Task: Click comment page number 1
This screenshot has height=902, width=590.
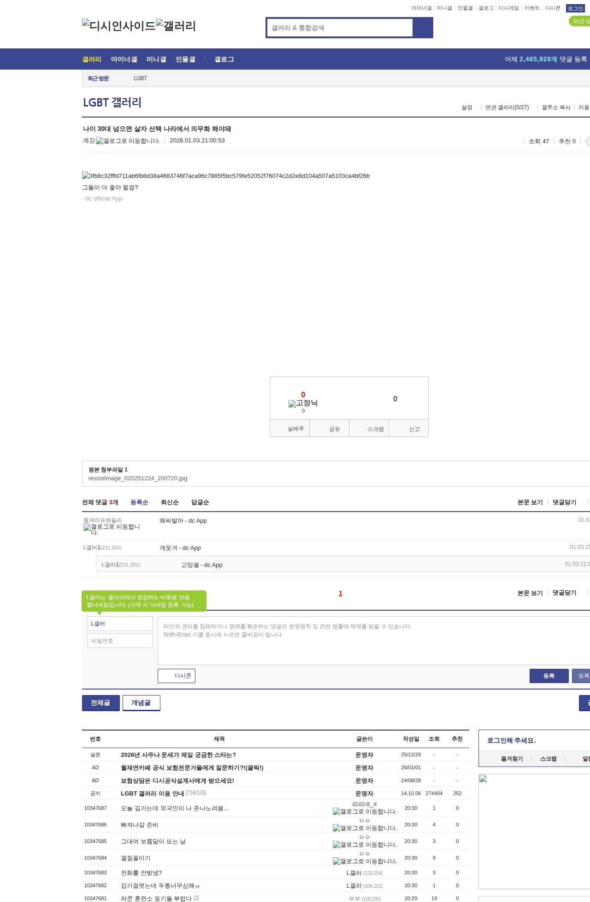Action: (x=341, y=594)
